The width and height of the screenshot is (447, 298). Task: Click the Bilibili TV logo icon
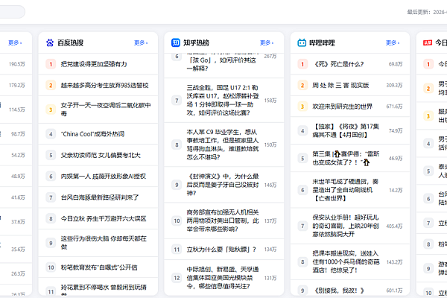point(302,42)
